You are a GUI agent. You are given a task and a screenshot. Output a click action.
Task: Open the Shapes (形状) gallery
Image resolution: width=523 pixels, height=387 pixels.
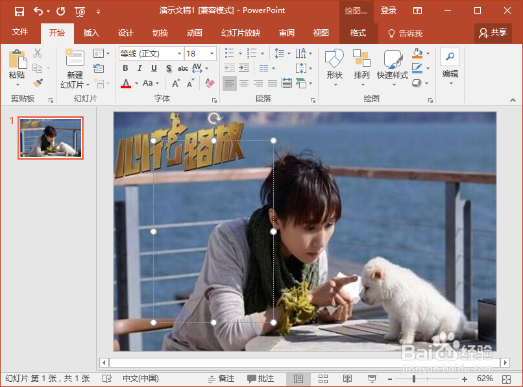click(335, 68)
